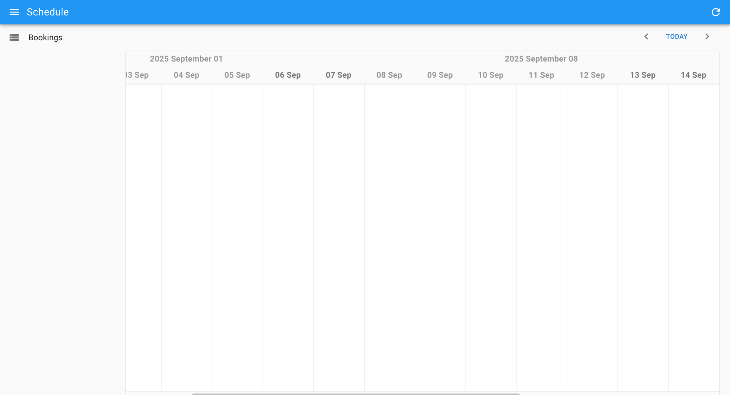Select the 2025 September 01 week header

click(x=186, y=59)
